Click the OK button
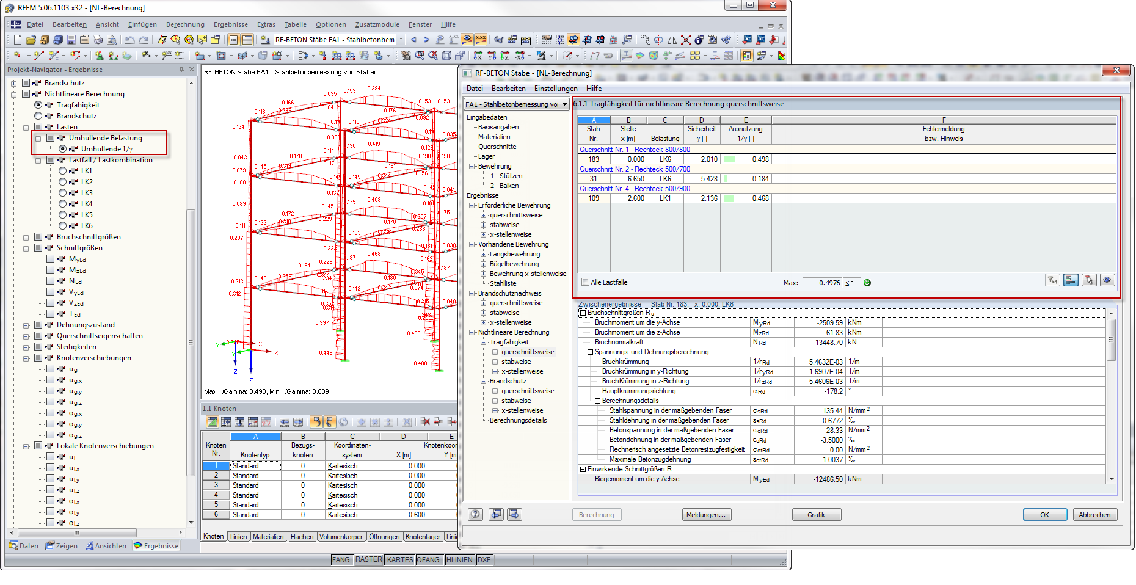The width and height of the screenshot is (1136, 585). 1045,515
